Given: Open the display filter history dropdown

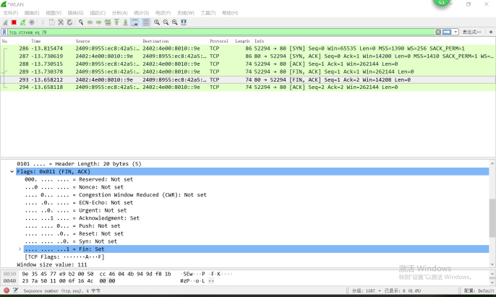Looking at the screenshot, I should pyautogui.click(x=456, y=33).
